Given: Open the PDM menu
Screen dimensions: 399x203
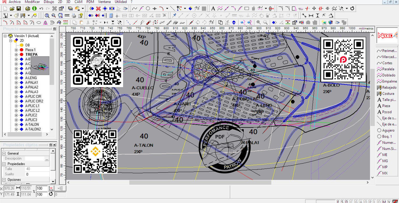Looking at the screenshot, I should point(90,2).
